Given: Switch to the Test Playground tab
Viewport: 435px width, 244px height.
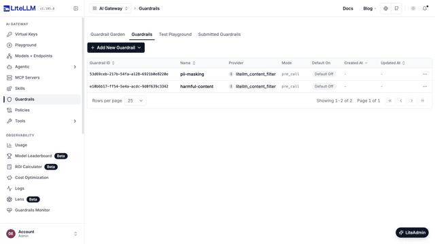Looking at the screenshot, I should click(175, 35).
